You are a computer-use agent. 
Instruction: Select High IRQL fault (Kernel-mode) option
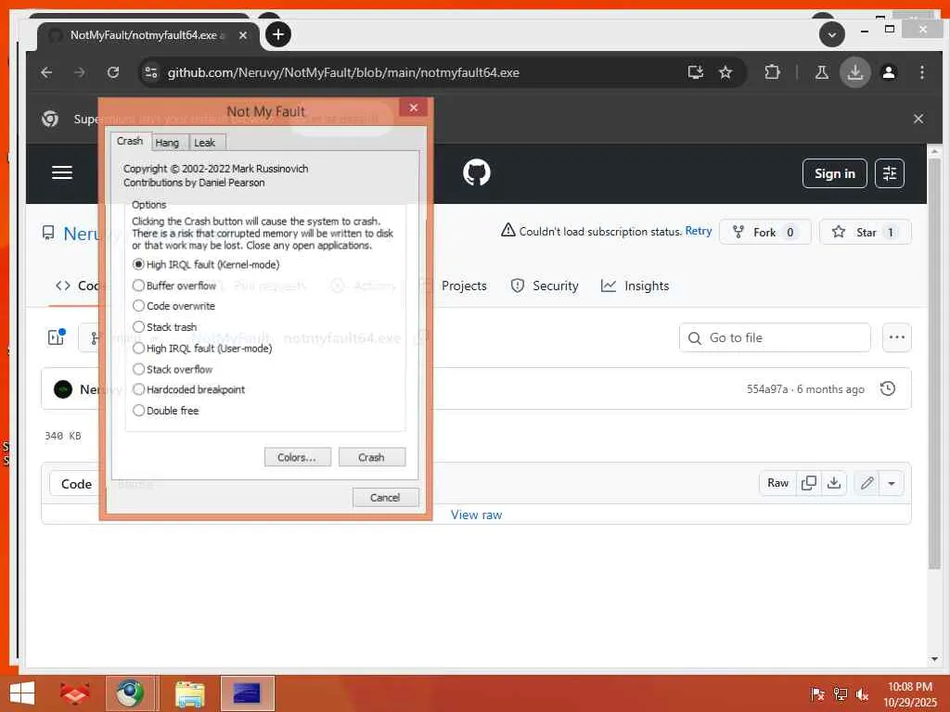[205, 264]
